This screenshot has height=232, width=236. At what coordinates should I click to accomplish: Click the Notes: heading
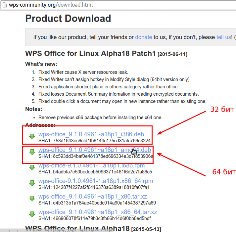coord(34,109)
